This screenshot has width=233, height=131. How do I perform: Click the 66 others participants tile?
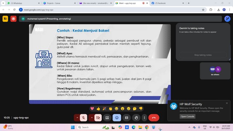(x=215, y=71)
